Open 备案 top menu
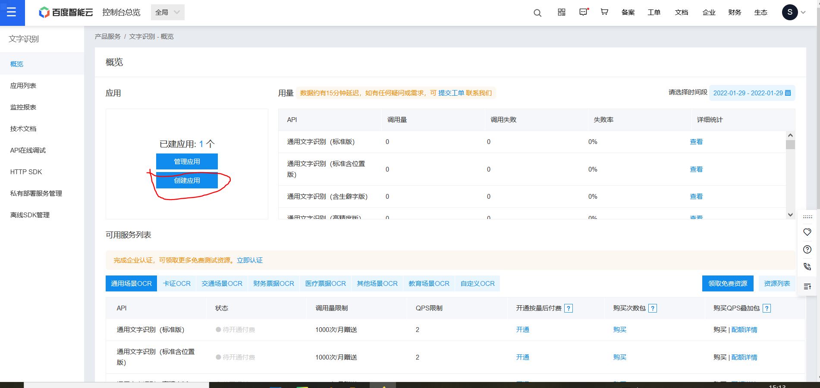Screen dimensions: 820x388 pyautogui.click(x=628, y=13)
